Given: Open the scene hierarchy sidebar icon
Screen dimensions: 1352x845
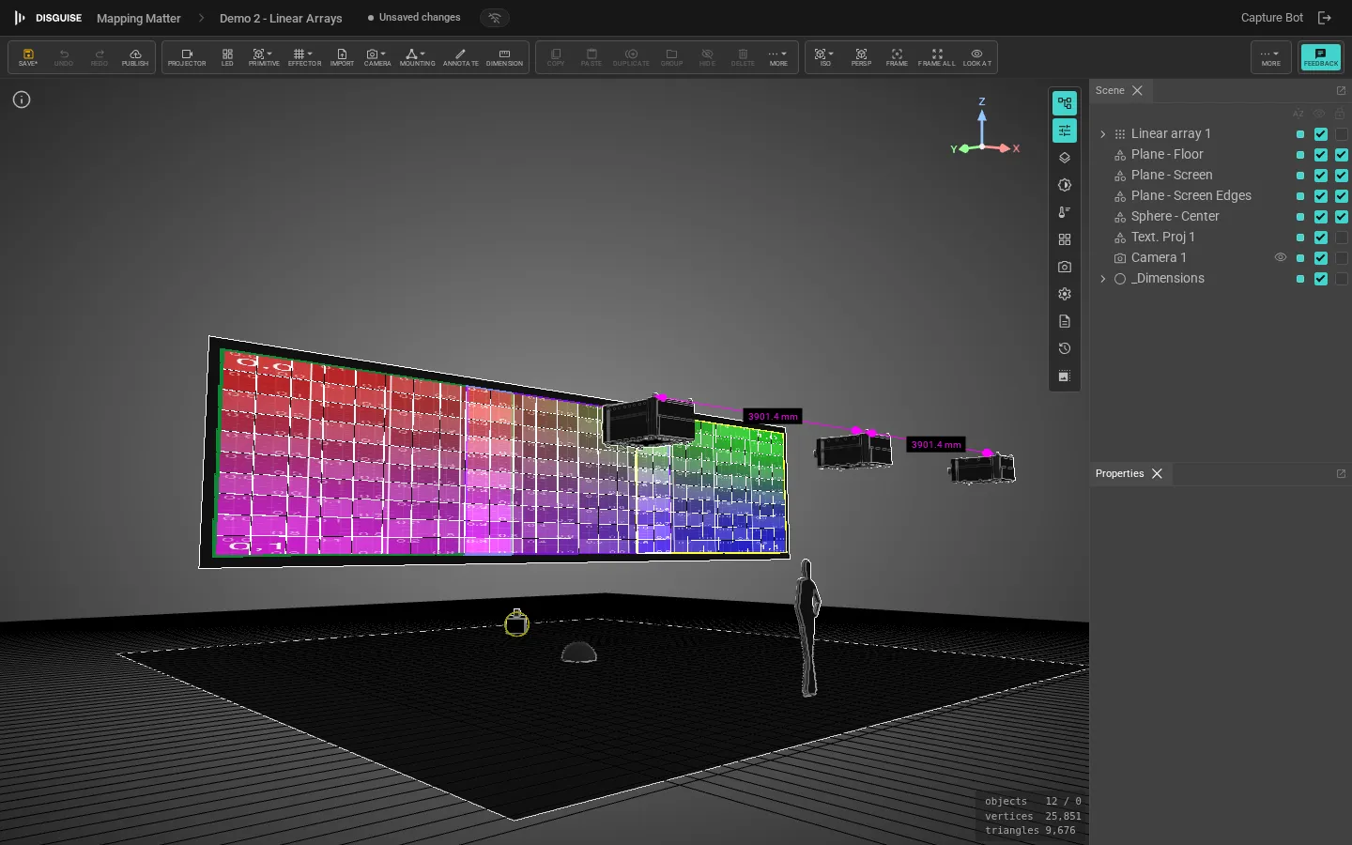Looking at the screenshot, I should [x=1065, y=103].
